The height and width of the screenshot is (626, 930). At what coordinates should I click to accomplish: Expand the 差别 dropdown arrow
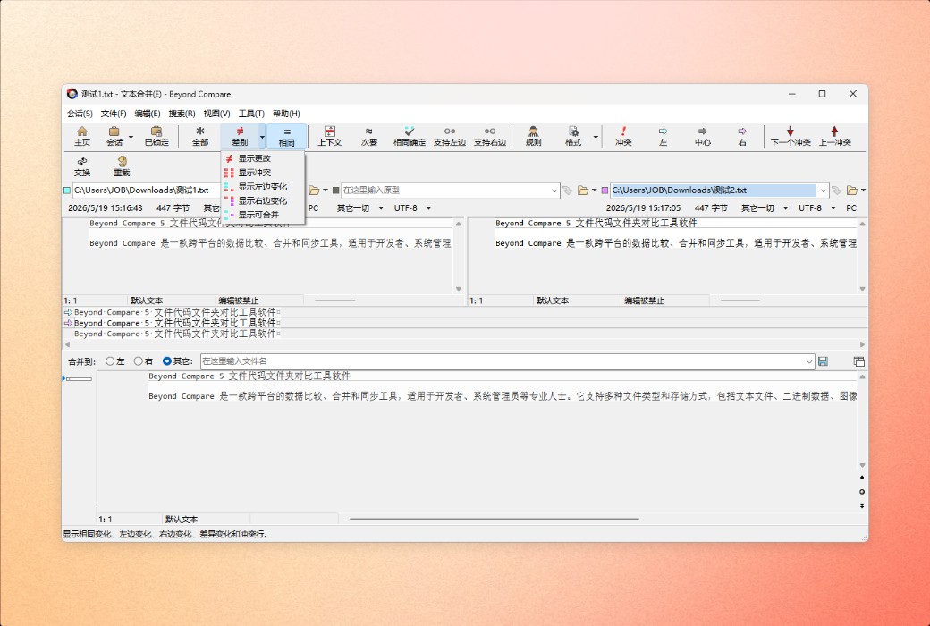[262, 137]
